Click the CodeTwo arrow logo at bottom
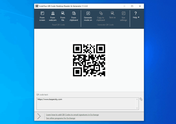The width and height of the screenshot is (176, 124). 39,116
